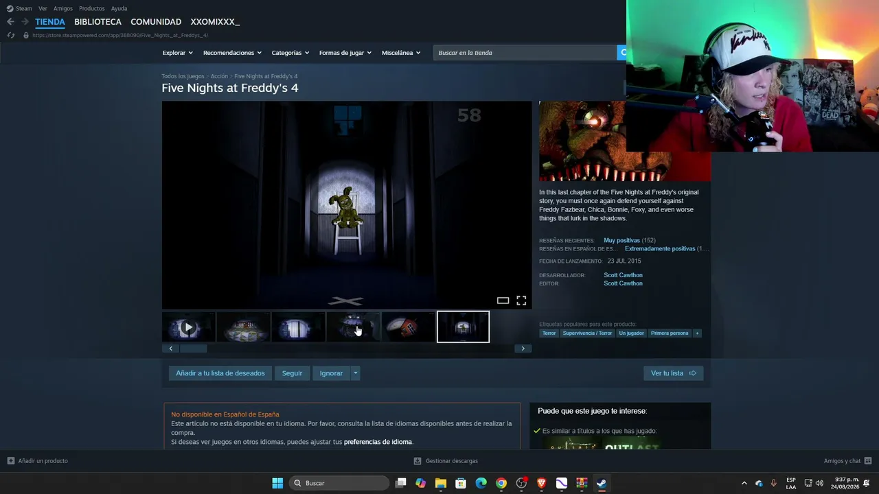Image resolution: width=879 pixels, height=494 pixels.
Task: Toggle theater mode on the media viewer
Action: [x=503, y=301]
